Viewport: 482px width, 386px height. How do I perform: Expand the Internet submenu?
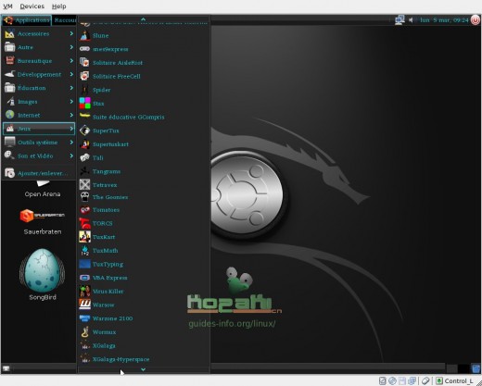click(39, 115)
